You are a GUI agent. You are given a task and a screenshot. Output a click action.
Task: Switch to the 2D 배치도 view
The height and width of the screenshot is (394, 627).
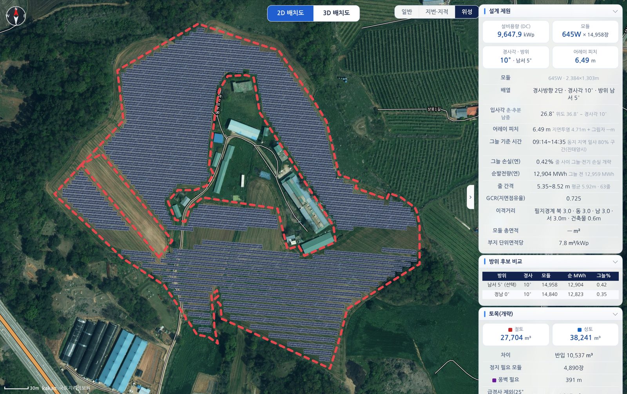click(290, 13)
